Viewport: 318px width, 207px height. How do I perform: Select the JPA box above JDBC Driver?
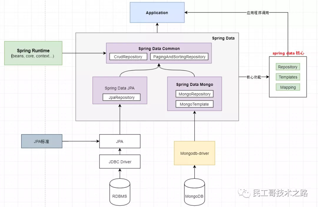point(120,141)
